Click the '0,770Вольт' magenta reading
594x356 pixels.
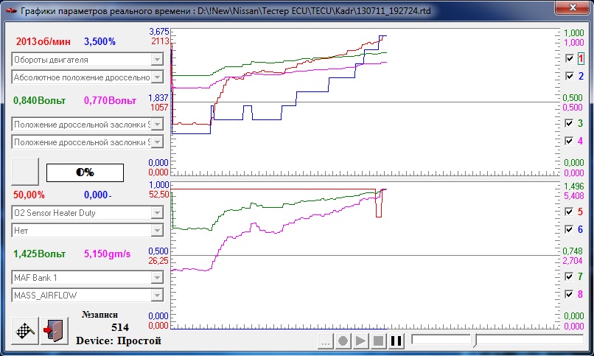pos(110,101)
